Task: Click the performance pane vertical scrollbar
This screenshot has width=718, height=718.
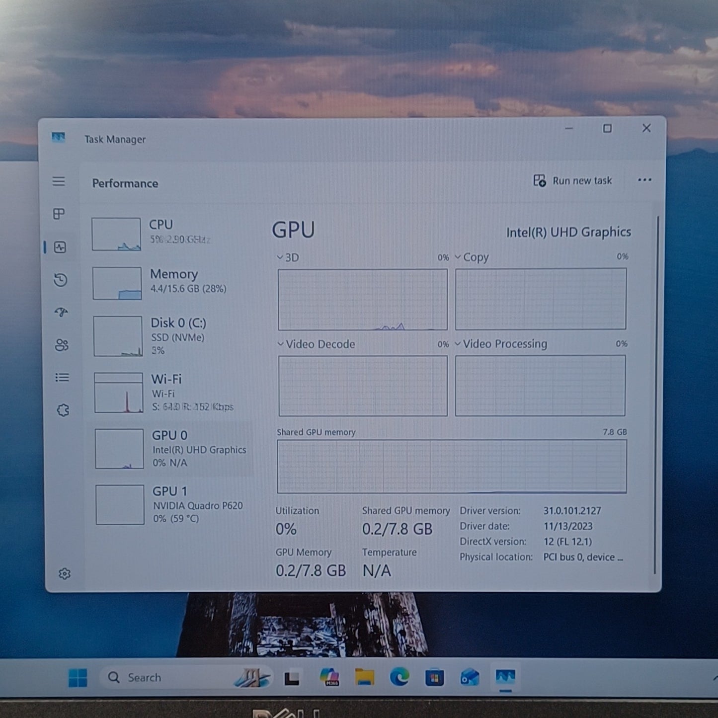Action: [657, 395]
